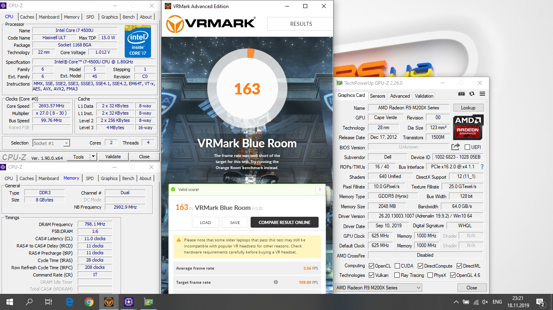Toggle the PhysX checkbox

(429, 275)
